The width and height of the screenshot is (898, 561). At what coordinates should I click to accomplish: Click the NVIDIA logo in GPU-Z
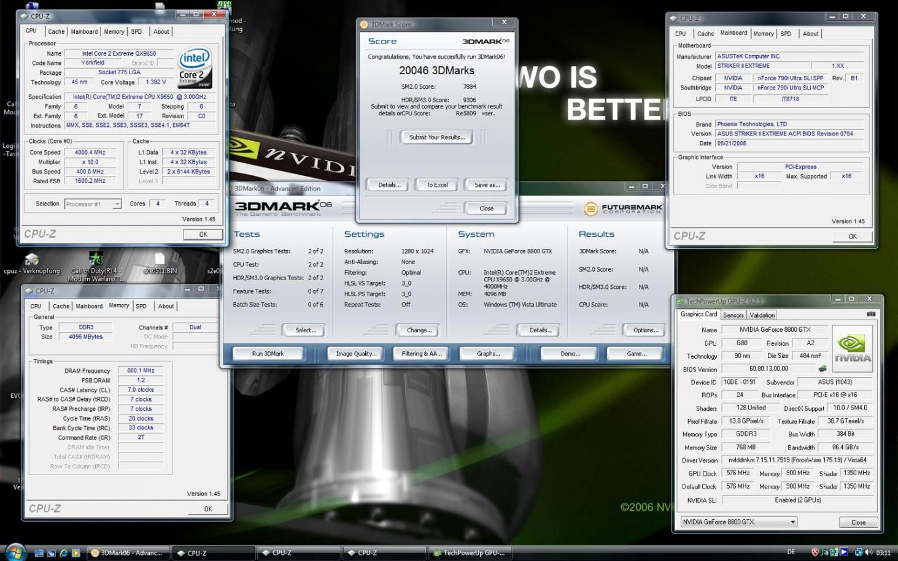852,348
